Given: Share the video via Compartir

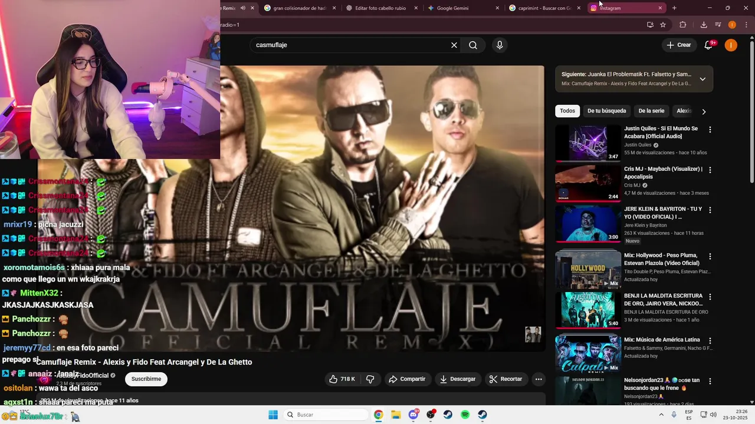Looking at the screenshot, I should click(x=407, y=379).
